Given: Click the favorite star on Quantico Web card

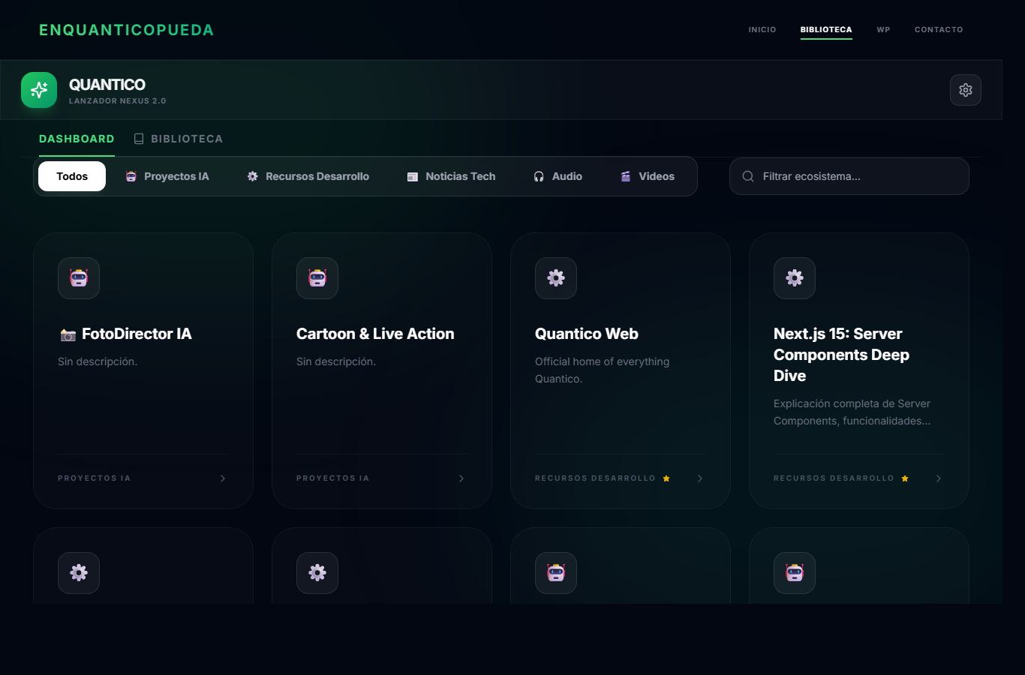Looking at the screenshot, I should point(666,478).
